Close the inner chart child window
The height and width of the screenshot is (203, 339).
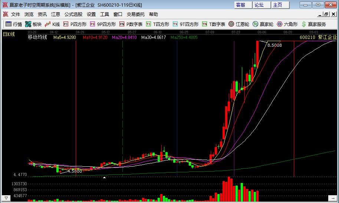point(333,14)
